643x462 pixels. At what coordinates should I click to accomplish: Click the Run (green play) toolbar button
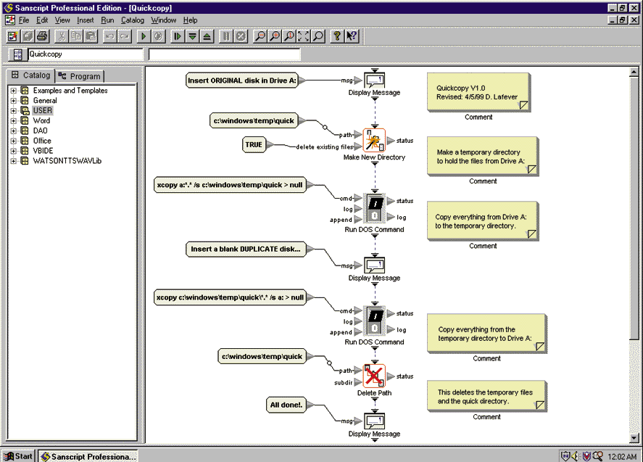tap(144, 36)
